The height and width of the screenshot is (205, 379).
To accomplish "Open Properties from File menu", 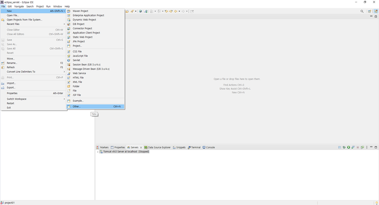I will click(x=33, y=93).
